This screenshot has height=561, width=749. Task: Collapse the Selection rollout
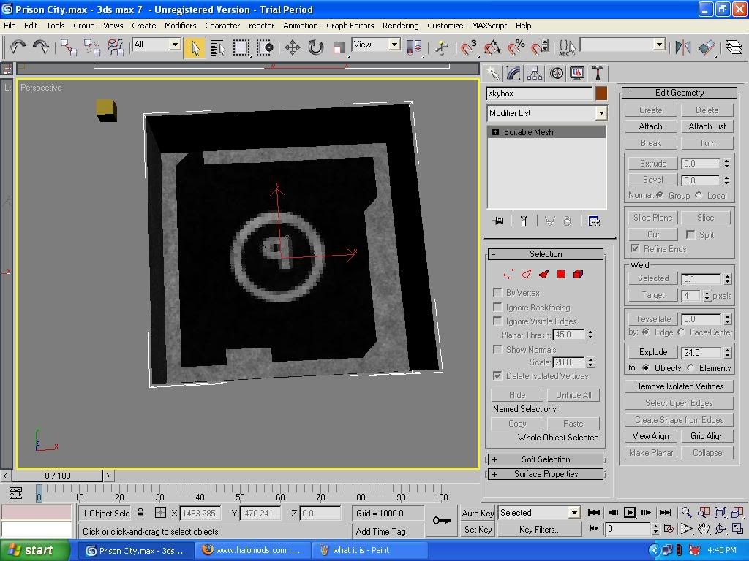pos(546,254)
